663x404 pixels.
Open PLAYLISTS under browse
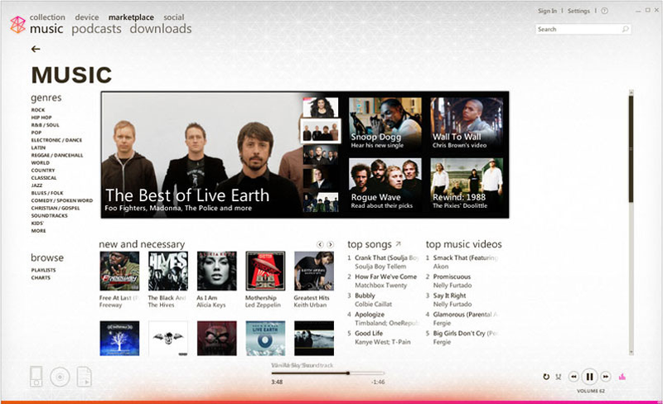[x=44, y=270]
